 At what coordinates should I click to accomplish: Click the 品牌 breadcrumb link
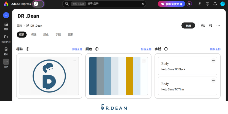pyautogui.click(x=19, y=26)
